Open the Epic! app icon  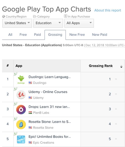click(21, 139)
